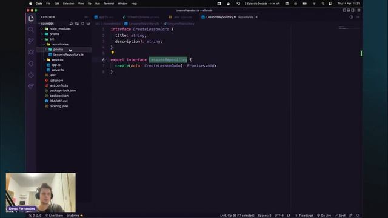Expand the prisma folder inside repositories
The image size is (388, 218).
pyautogui.click(x=58, y=50)
